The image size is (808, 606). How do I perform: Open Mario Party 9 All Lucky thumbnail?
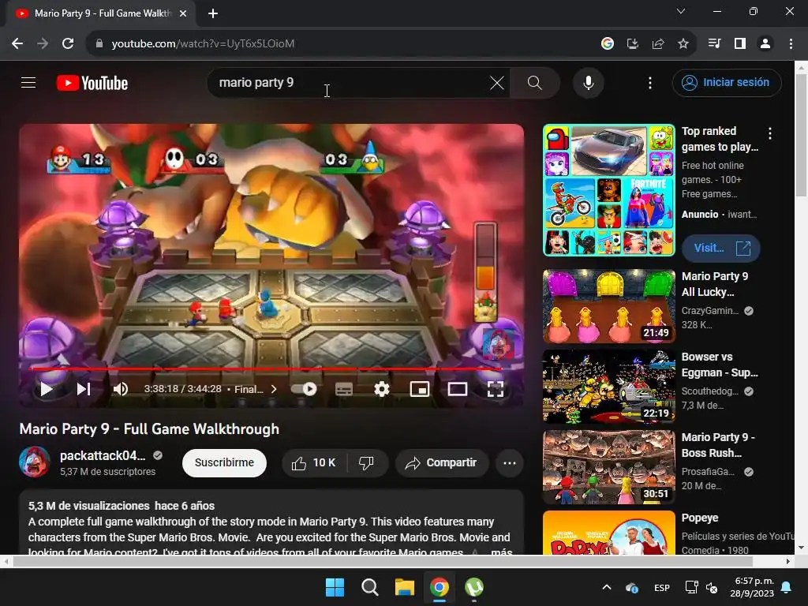pos(608,306)
